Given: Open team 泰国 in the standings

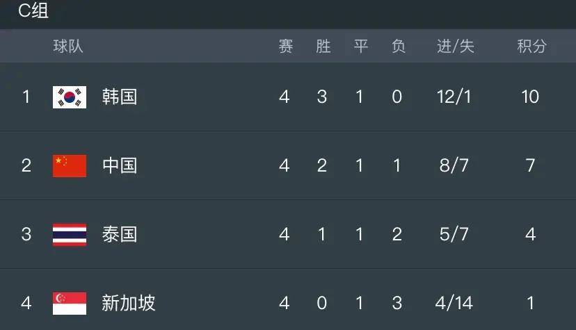Looking at the screenshot, I should [x=120, y=234].
